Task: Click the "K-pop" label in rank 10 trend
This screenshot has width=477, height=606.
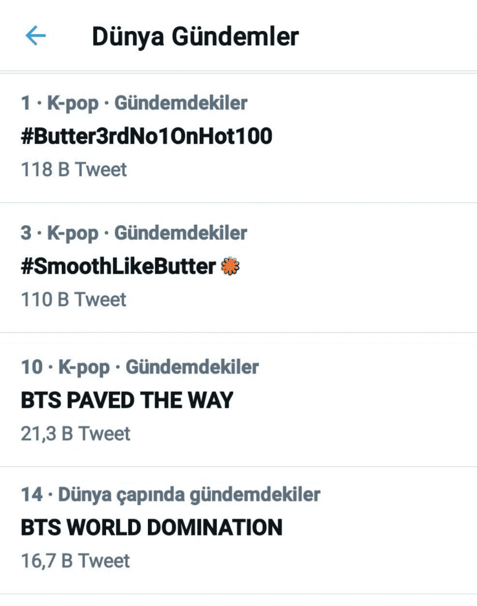Action: pos(84,367)
